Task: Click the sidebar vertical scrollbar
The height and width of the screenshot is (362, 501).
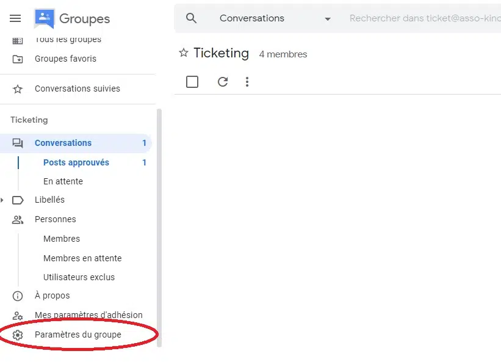Action: click(x=159, y=228)
